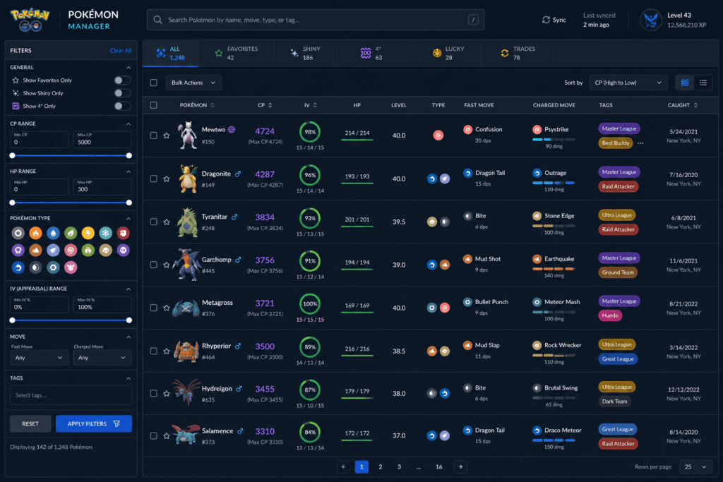Click the Team Mystic profile avatar
Screen dimensions: 723x482
click(x=650, y=20)
